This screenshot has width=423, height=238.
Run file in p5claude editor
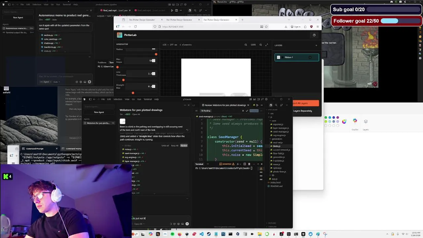[x=257, y=105]
